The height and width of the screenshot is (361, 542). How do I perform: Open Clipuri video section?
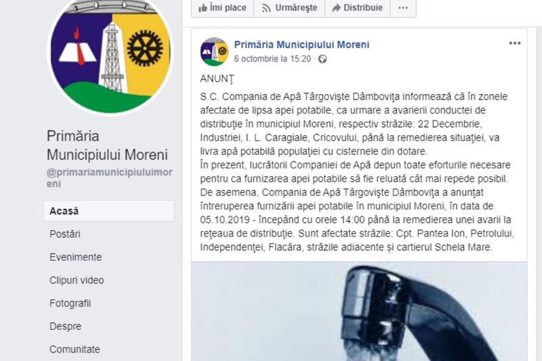(77, 281)
